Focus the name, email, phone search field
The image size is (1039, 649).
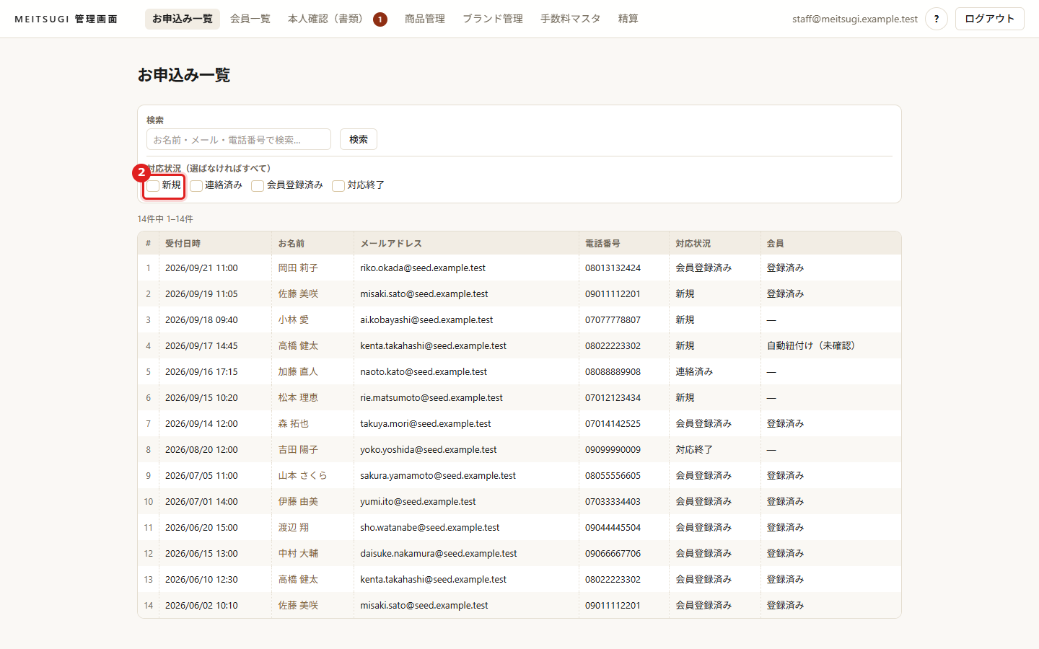click(x=239, y=139)
